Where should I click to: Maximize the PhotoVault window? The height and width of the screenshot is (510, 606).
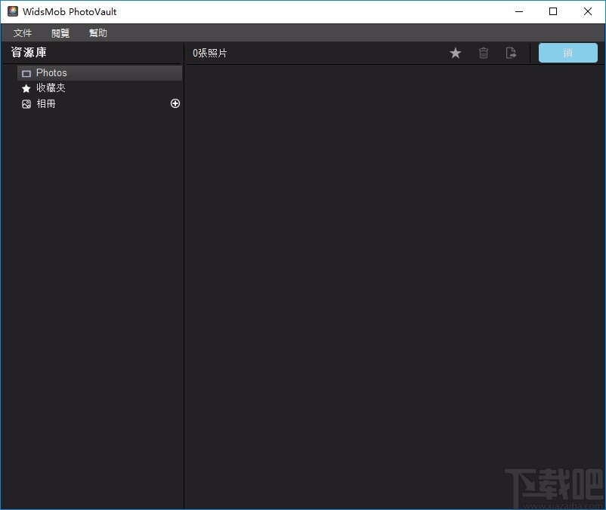(553, 11)
